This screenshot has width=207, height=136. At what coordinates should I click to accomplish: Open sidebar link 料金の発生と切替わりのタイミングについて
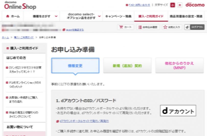24,114
